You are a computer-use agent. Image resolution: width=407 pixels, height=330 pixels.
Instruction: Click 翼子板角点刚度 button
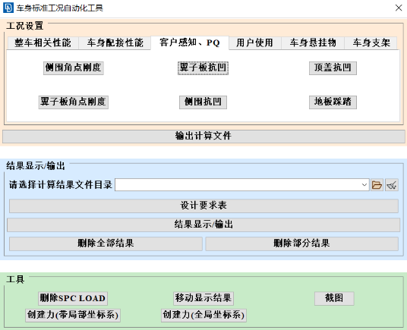(74, 102)
